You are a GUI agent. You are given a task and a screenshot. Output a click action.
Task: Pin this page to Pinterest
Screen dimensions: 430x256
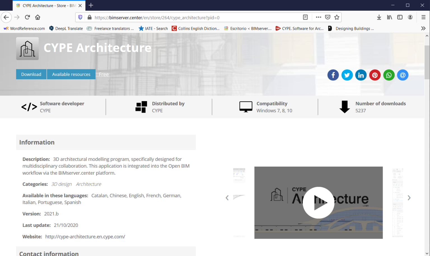pos(375,75)
